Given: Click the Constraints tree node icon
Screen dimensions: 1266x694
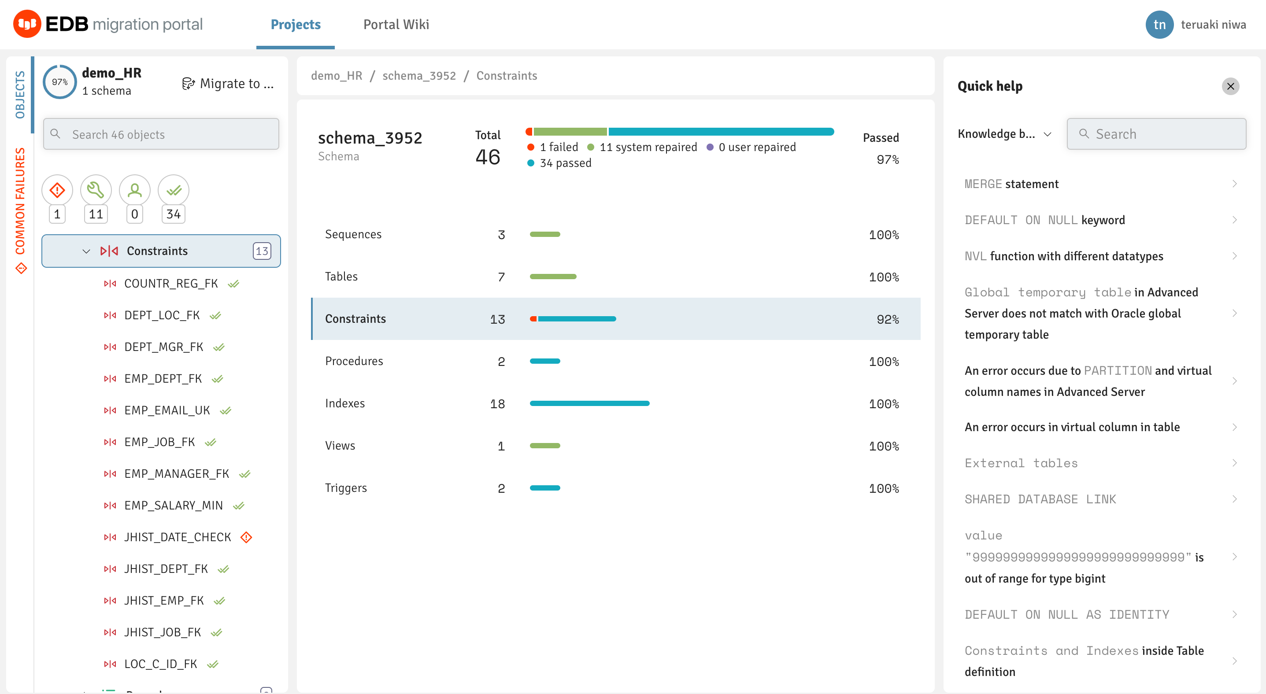Looking at the screenshot, I should point(109,251).
